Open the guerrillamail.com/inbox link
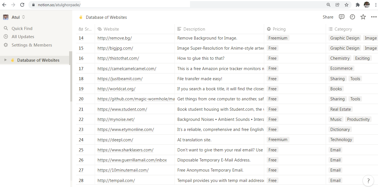 click(x=132, y=160)
